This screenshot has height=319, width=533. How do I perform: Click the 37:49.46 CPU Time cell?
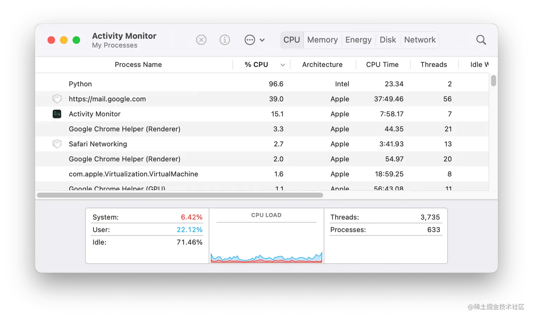pyautogui.click(x=388, y=99)
